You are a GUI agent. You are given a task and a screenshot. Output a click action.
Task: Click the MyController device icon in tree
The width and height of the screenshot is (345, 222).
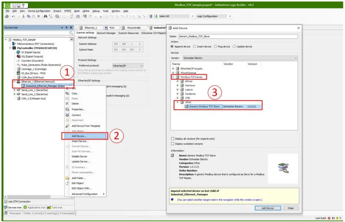(14, 48)
